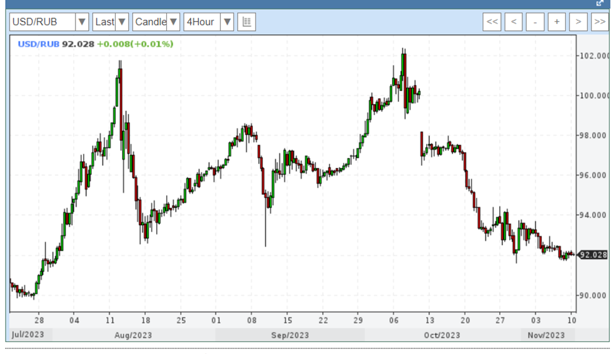Step chart back with < button
613x354 pixels.
pos(514,22)
